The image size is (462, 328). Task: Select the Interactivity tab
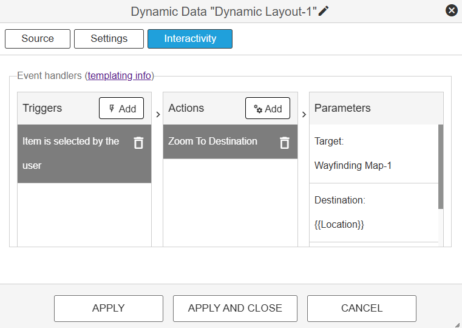point(190,39)
